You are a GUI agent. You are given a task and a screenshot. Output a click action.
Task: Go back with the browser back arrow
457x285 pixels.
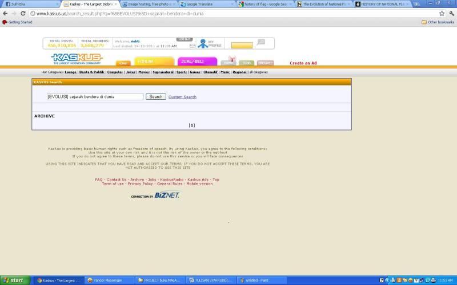point(5,13)
